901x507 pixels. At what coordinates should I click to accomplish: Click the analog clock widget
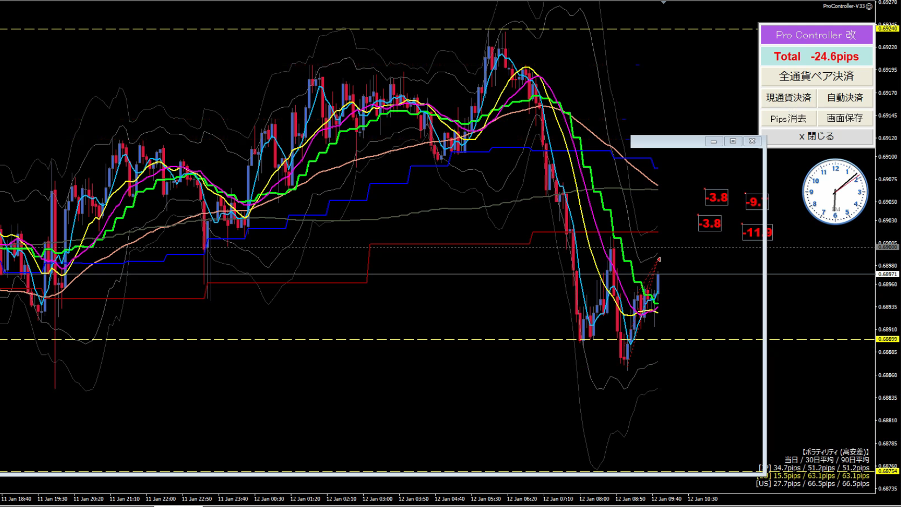coord(835,191)
